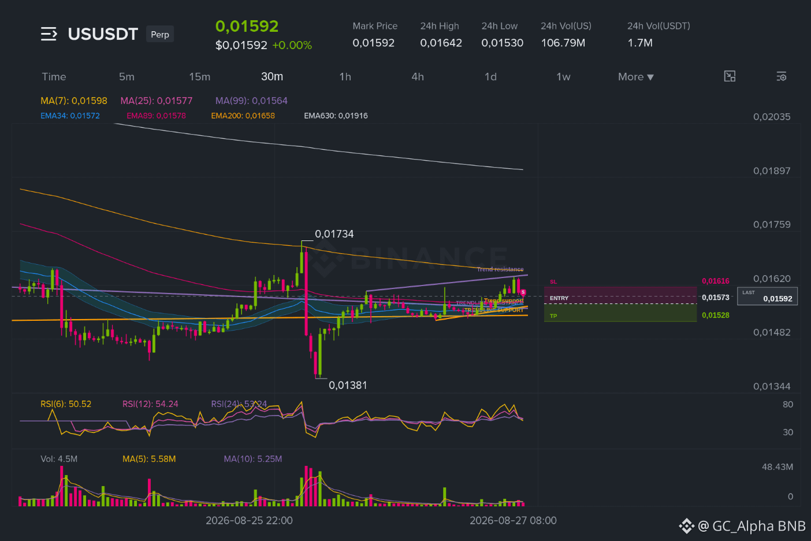Viewport: 811px width, 541px height.
Task: Click the RSI(12) indicator label
Action: point(150,404)
